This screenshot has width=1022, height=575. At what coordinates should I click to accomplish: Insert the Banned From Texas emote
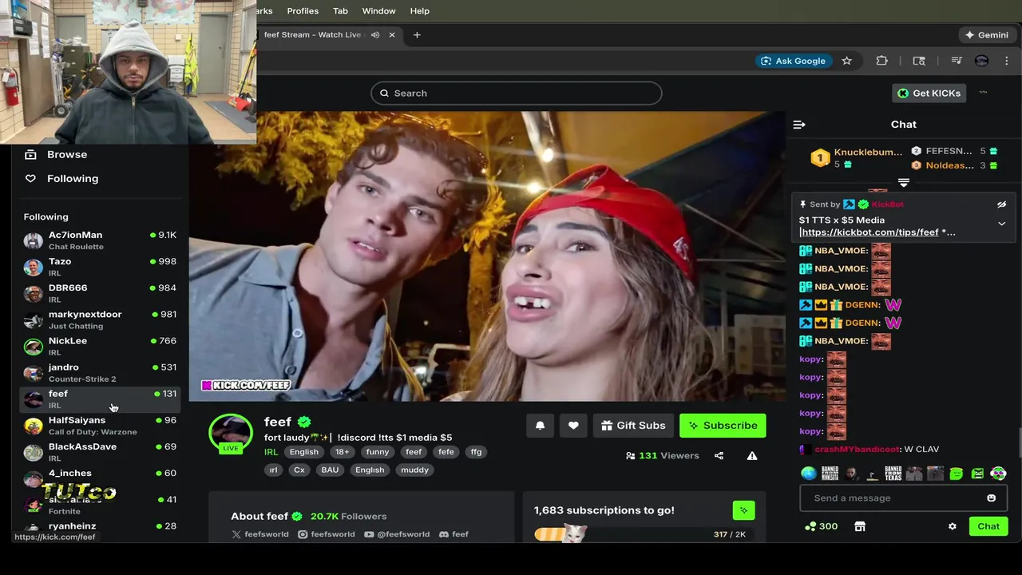(893, 474)
